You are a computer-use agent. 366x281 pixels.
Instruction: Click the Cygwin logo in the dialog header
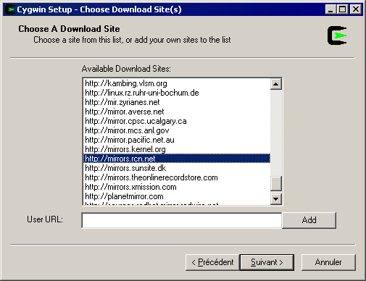point(337,35)
